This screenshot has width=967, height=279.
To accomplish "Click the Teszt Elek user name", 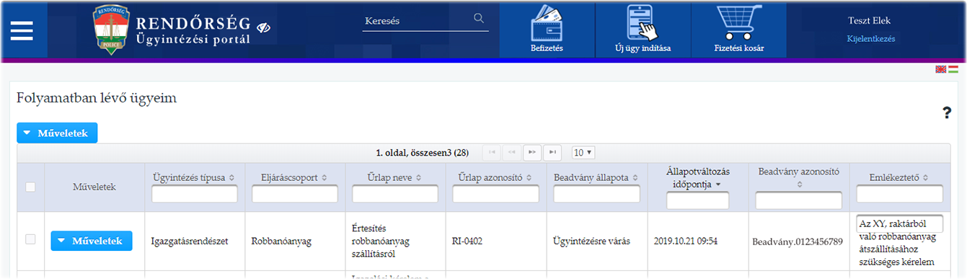I will [870, 21].
